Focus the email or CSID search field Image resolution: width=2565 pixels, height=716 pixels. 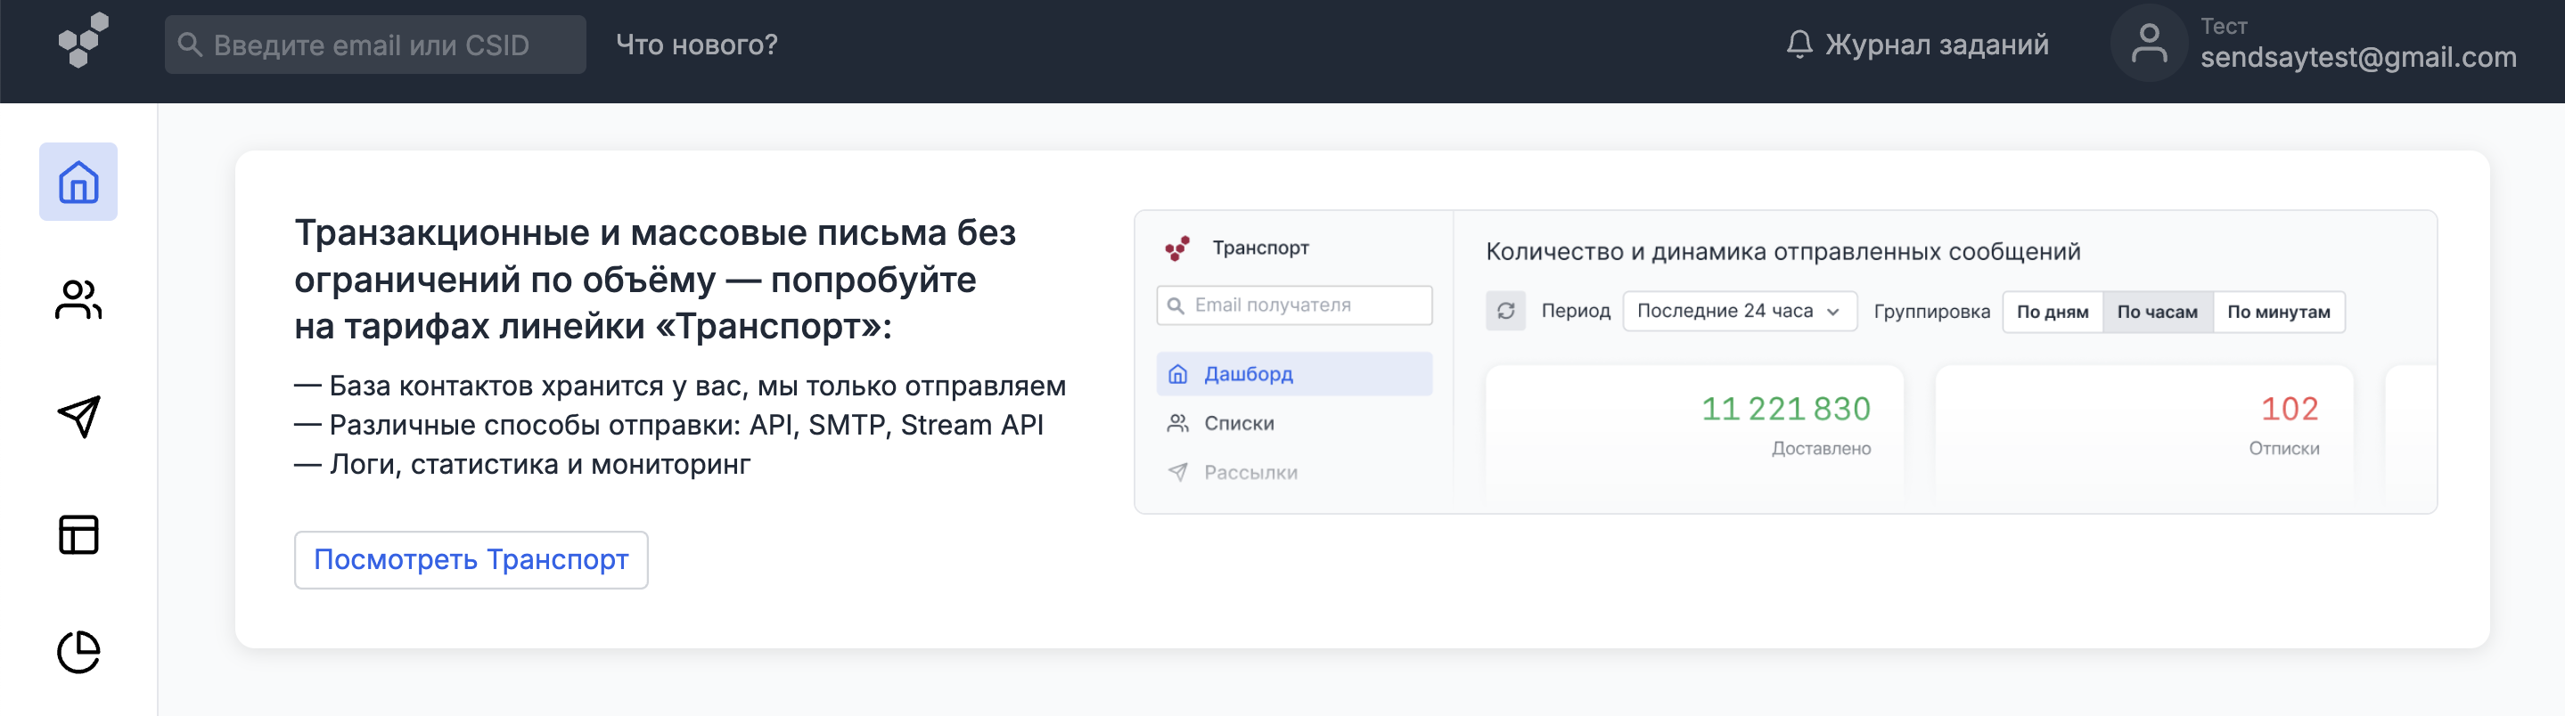click(x=375, y=45)
